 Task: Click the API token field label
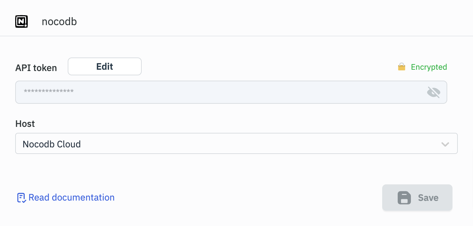(x=36, y=68)
